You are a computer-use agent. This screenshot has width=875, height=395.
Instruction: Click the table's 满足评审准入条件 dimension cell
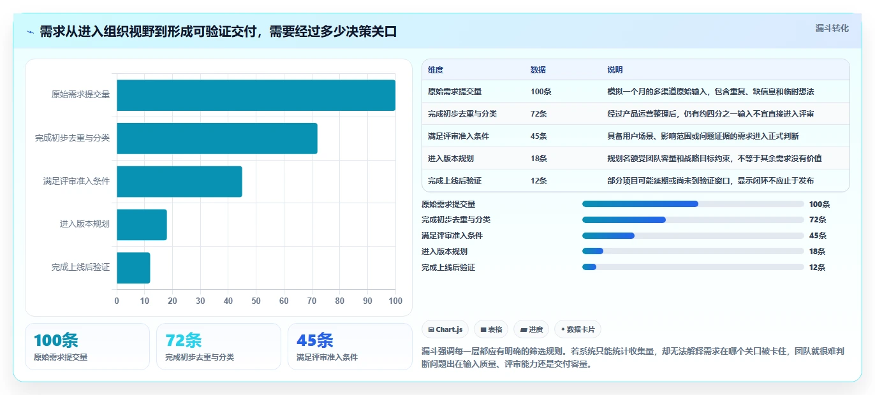click(x=459, y=136)
